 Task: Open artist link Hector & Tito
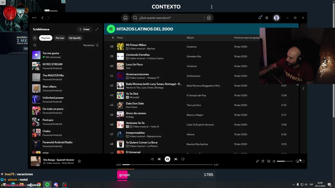click(133, 88)
